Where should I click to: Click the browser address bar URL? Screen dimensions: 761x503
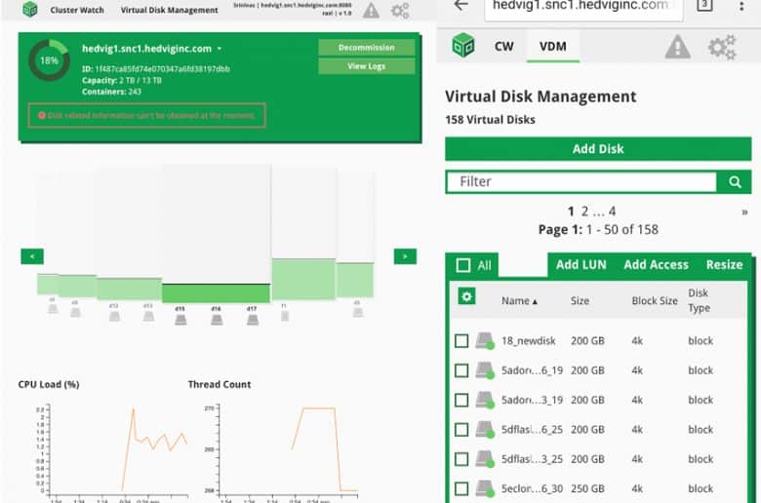[583, 6]
